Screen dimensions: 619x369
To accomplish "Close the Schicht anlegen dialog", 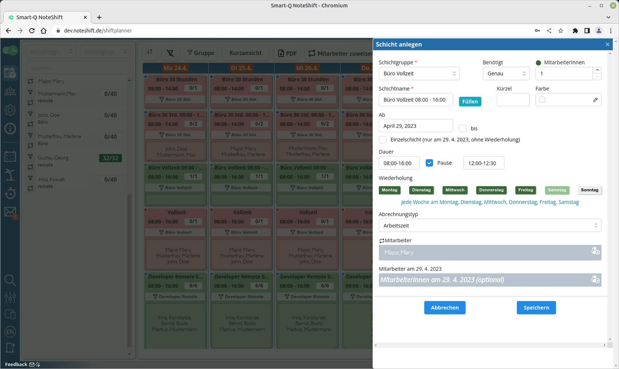I will (607, 44).
